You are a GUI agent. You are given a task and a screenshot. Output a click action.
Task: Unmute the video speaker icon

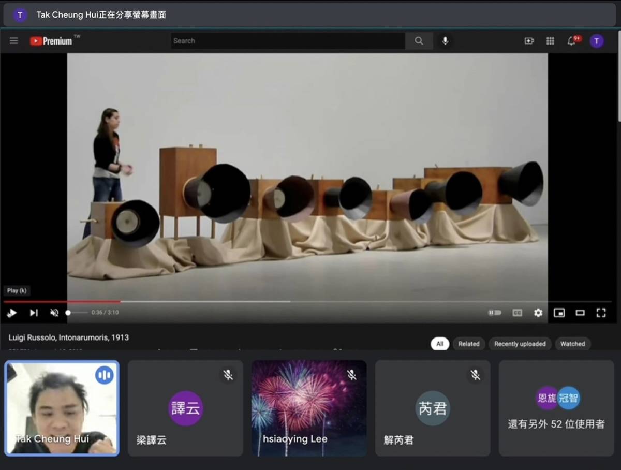pos(54,313)
